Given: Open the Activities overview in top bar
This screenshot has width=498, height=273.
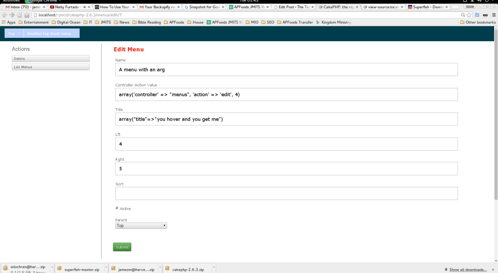Looking at the screenshot, I should pos(11,1).
